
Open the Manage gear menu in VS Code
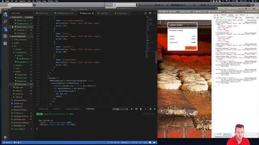coord(5,137)
